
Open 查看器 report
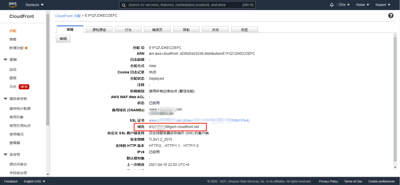[x=15, y=143]
